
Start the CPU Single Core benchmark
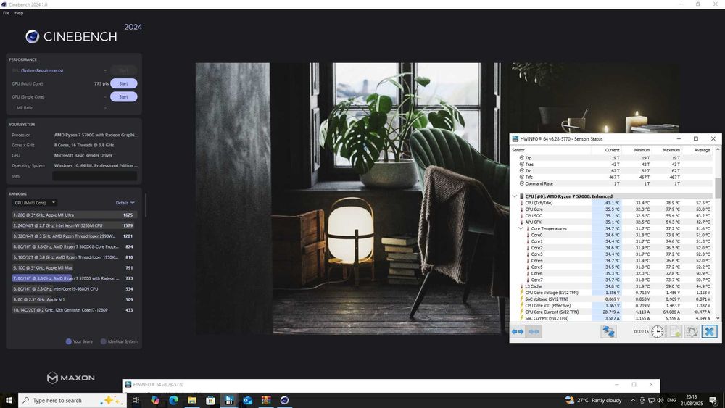click(x=123, y=96)
